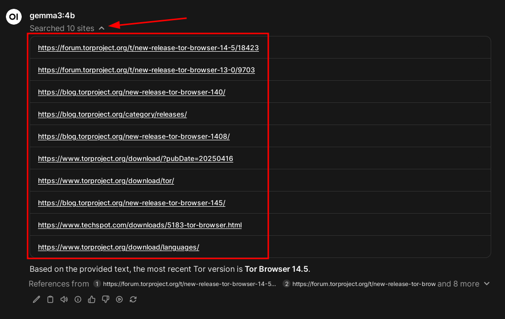Copy the response with the clipboard icon
Image resolution: width=505 pixels, height=319 pixels.
pos(50,299)
